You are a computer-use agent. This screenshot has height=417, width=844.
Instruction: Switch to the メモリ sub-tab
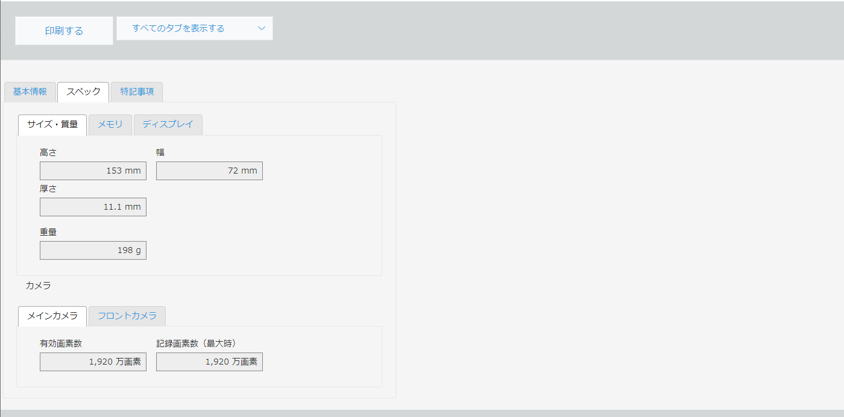(x=110, y=124)
